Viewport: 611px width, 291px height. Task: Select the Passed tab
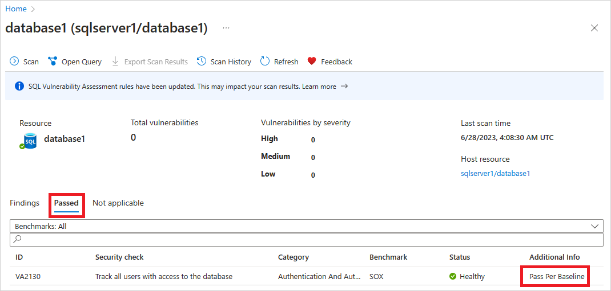pos(66,203)
